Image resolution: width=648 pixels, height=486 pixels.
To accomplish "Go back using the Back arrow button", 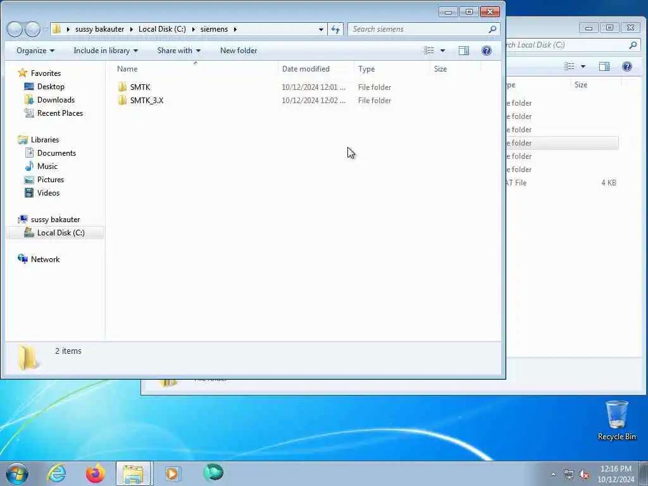I will [15, 29].
